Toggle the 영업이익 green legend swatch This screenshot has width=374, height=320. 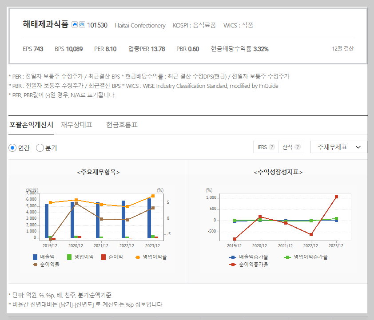pos(69,257)
